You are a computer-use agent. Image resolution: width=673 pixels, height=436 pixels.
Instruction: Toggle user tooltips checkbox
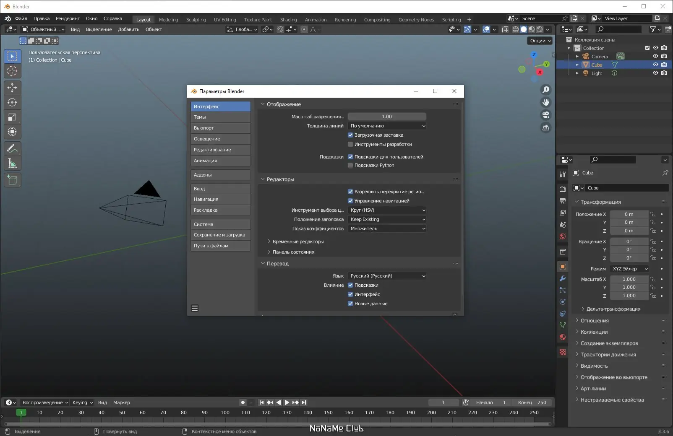pos(350,157)
